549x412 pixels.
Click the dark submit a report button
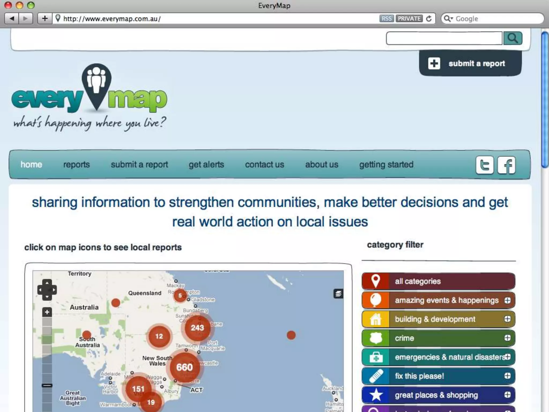point(470,64)
